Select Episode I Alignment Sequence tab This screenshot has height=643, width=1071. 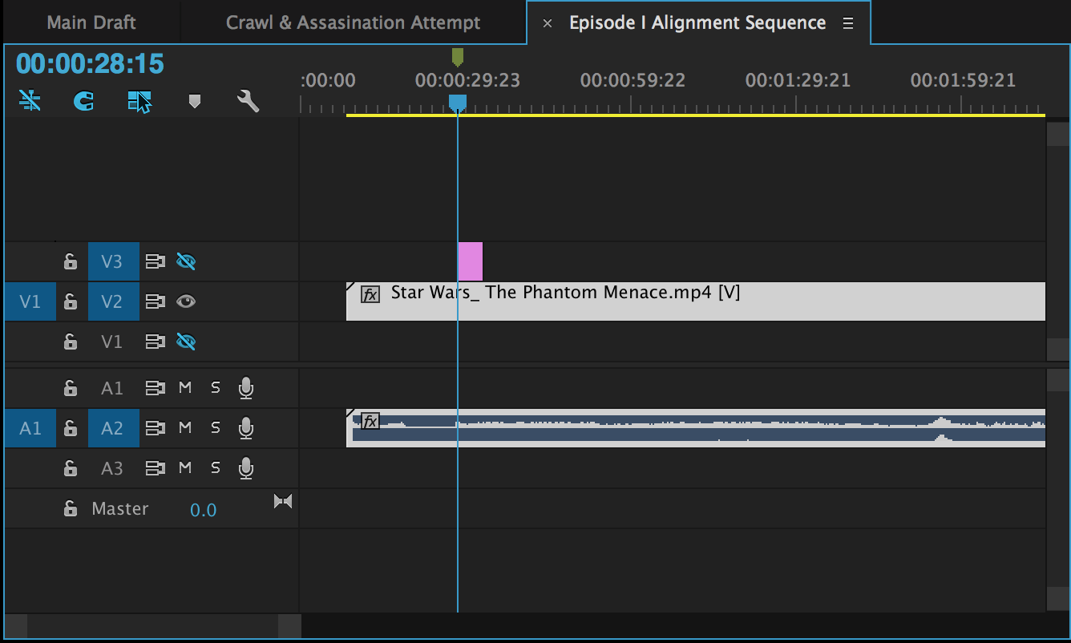[x=697, y=22]
